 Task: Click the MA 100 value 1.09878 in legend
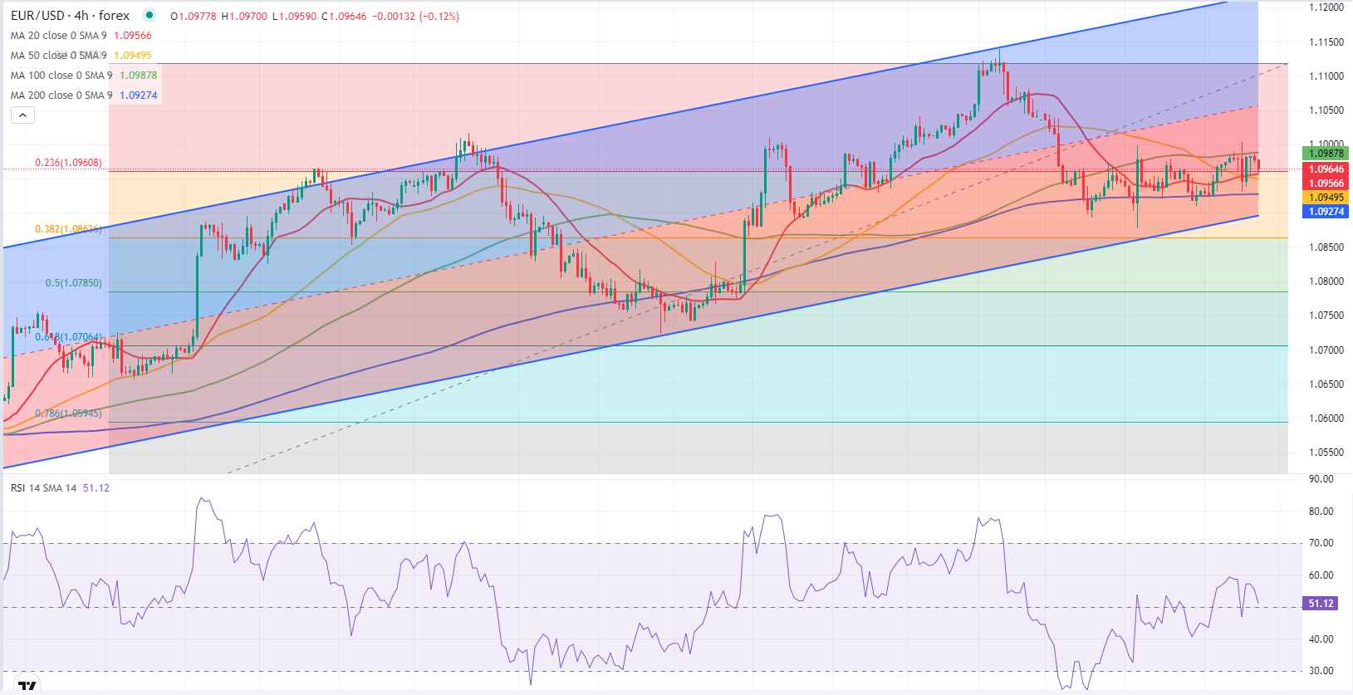[x=139, y=76]
